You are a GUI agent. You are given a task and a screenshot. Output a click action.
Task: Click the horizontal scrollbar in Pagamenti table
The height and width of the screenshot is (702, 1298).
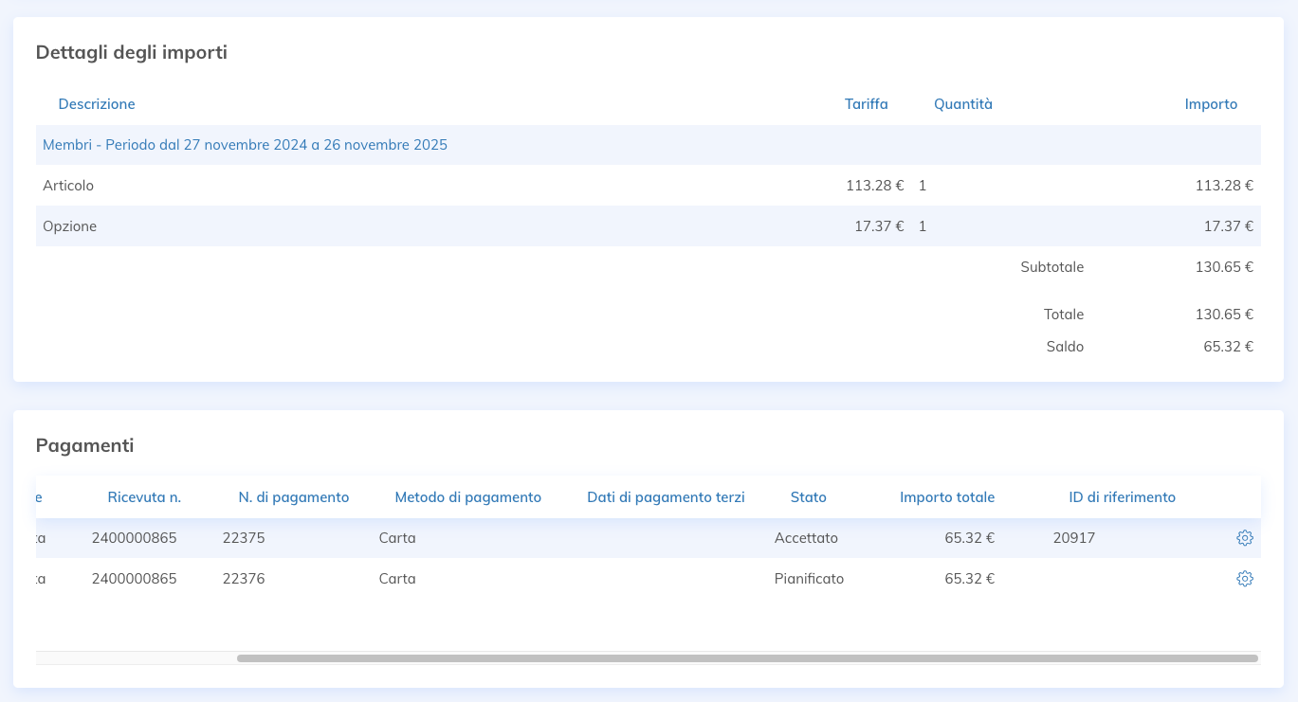coord(746,657)
